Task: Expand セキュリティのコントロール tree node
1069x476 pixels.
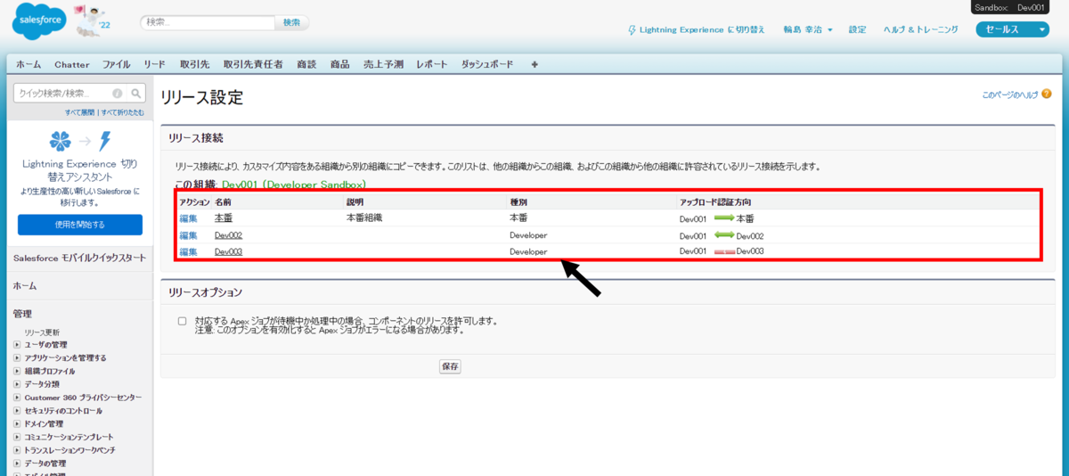Action: (x=17, y=411)
